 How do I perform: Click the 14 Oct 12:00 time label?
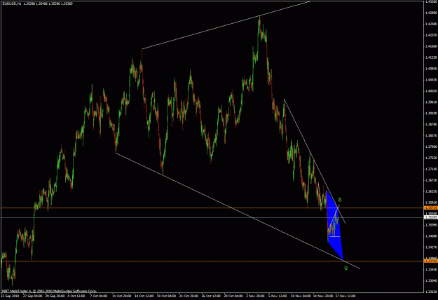coord(144,296)
